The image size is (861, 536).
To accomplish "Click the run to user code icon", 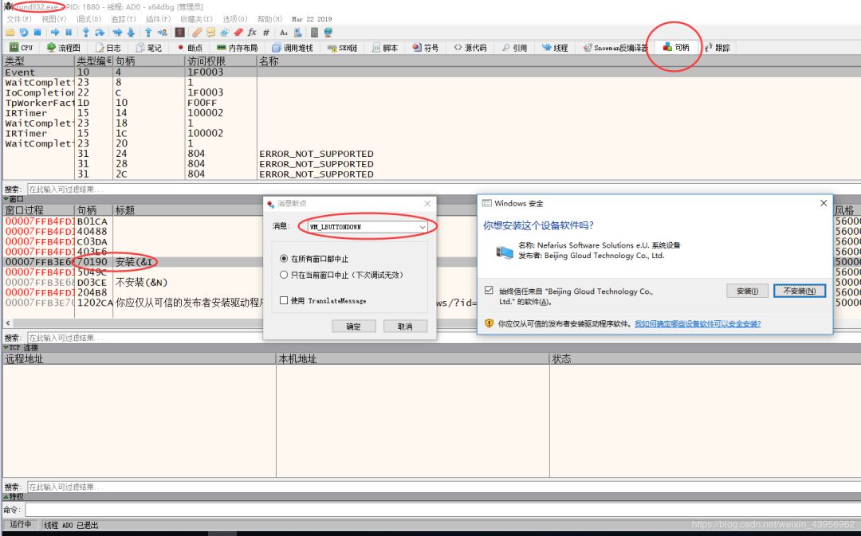I will point(163,33).
